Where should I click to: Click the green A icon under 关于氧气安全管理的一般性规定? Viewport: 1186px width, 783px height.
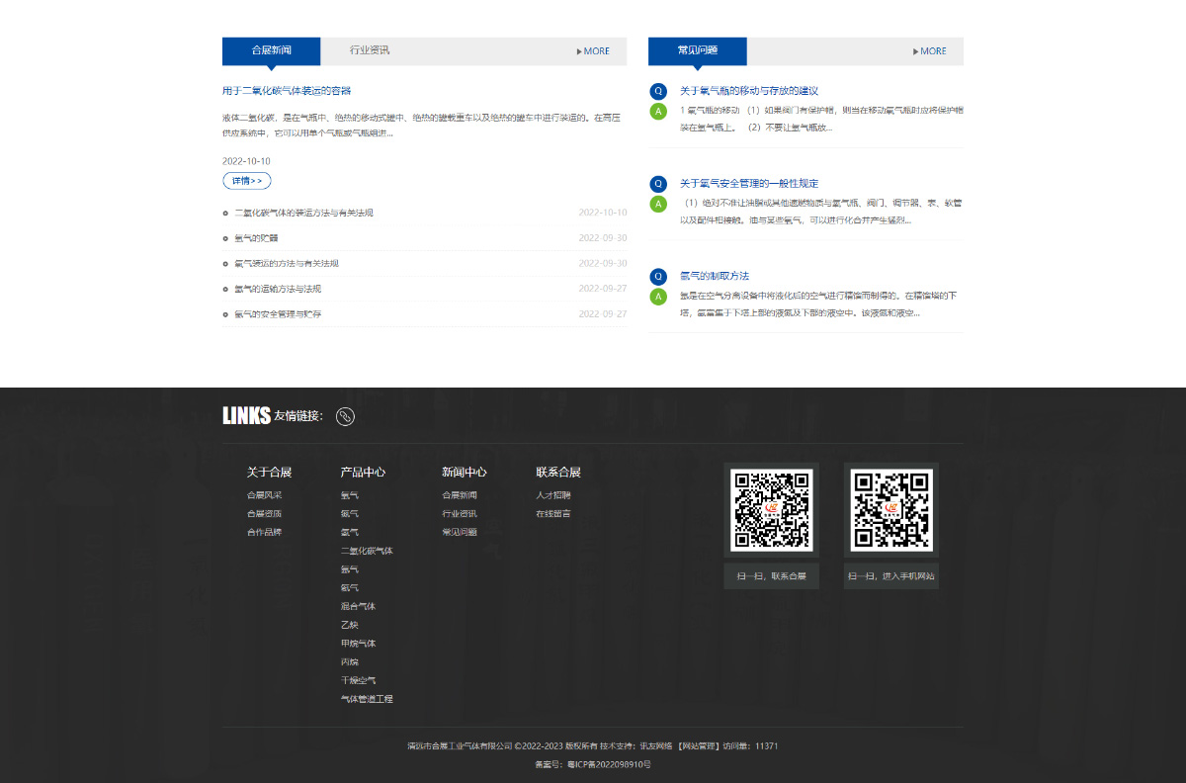coord(658,204)
